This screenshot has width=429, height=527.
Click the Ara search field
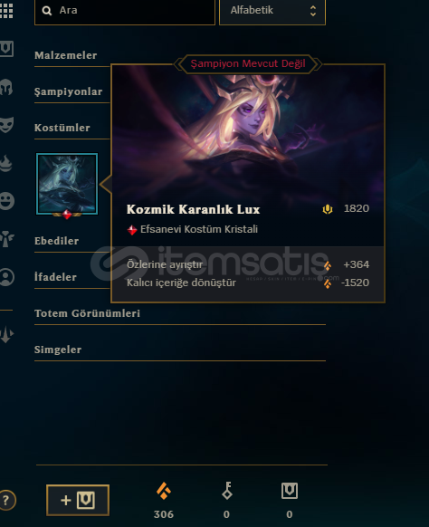pos(125,11)
